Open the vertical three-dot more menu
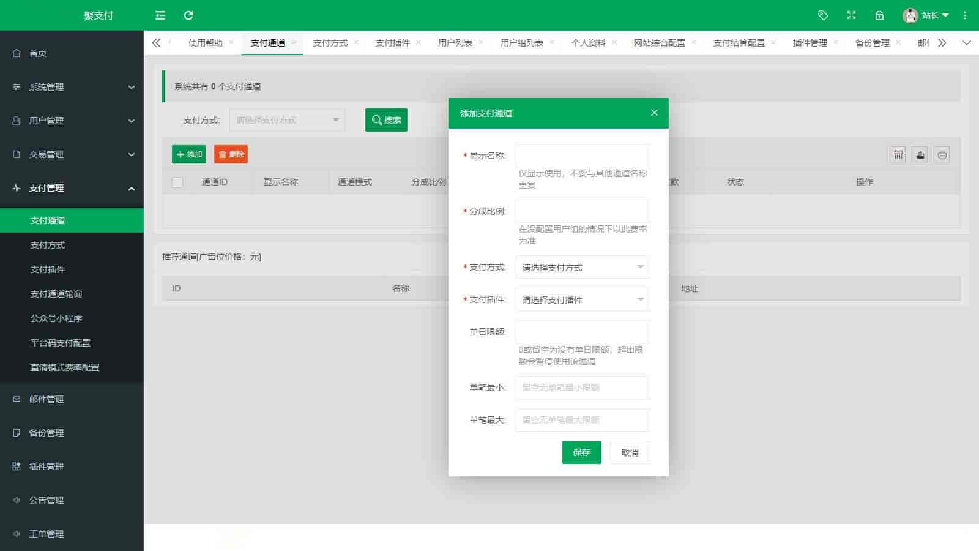Image resolution: width=979 pixels, height=551 pixels. [965, 15]
